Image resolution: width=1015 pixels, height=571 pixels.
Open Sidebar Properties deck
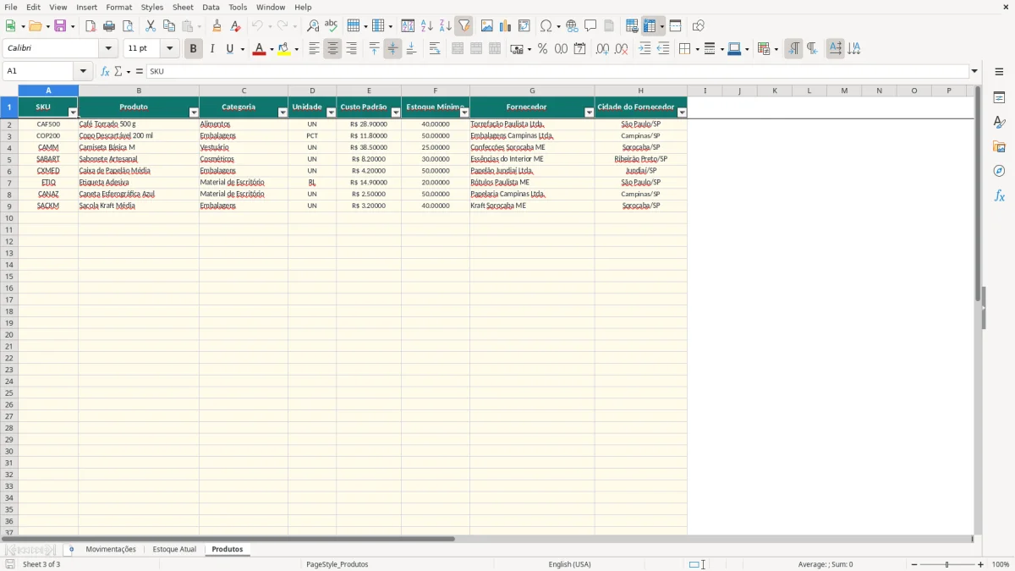pos(999,97)
